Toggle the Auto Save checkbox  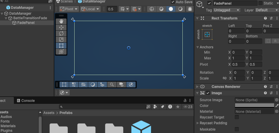(x=173, y=2)
